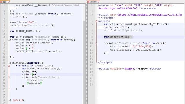Click the 'res.sendFile(__dirname' line

(48, 5)
